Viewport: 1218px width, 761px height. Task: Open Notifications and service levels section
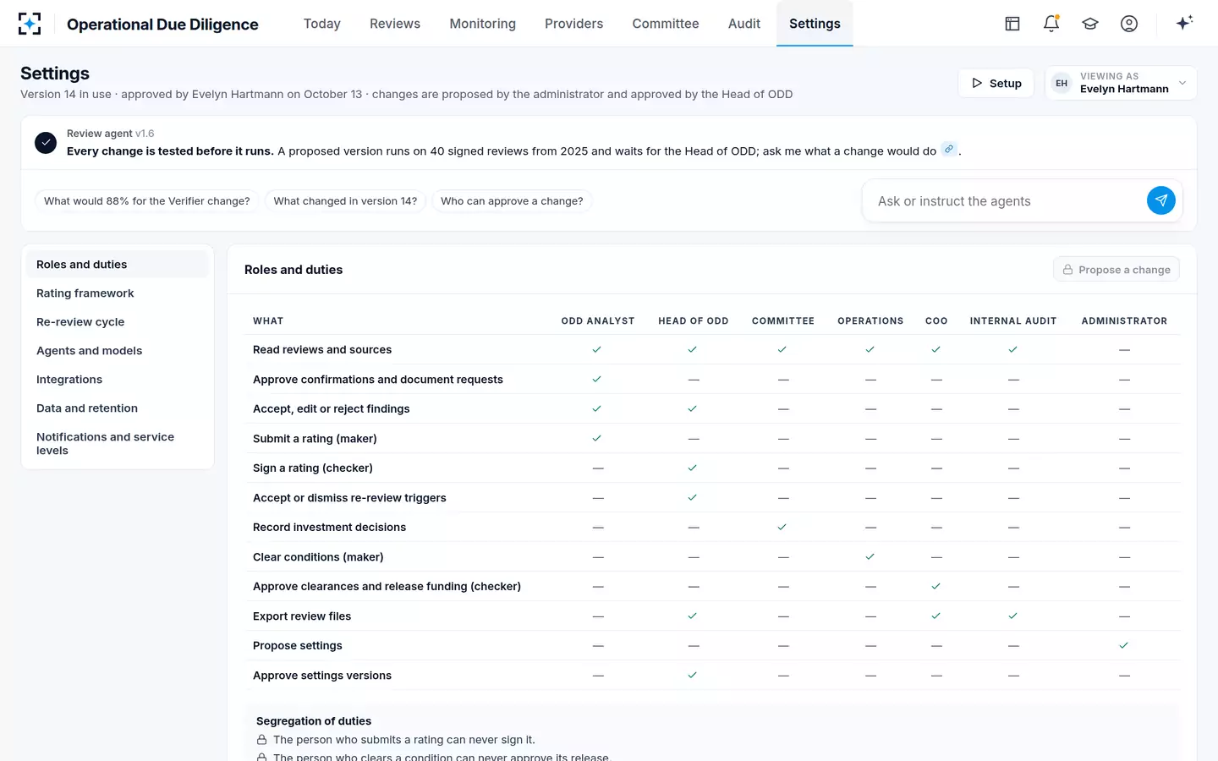117,444
